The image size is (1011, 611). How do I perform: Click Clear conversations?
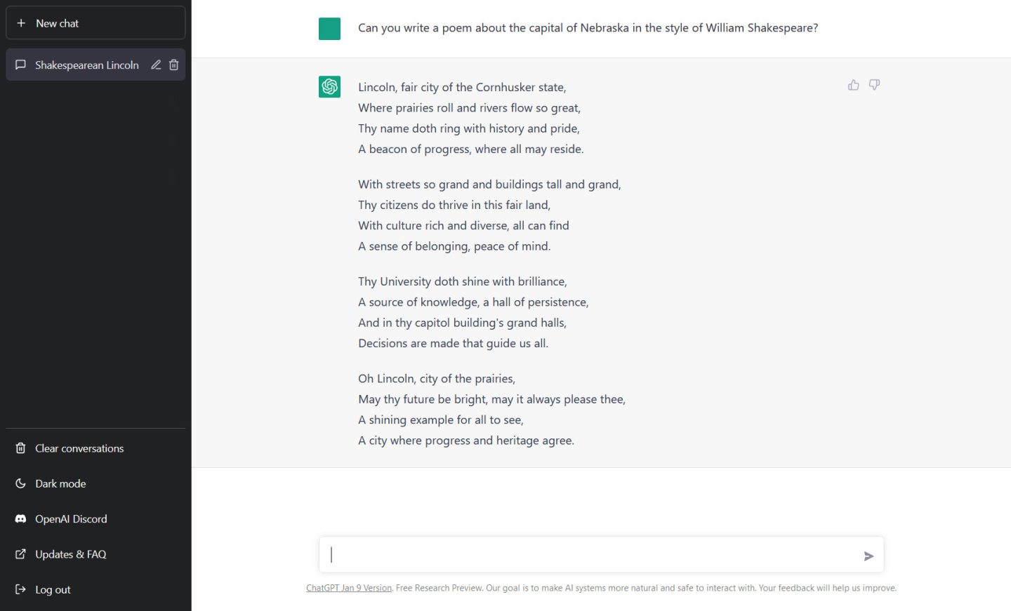(x=79, y=448)
